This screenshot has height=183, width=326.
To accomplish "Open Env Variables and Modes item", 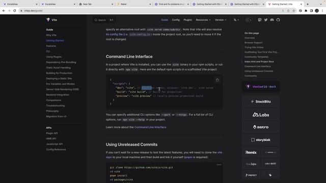I will (x=60, y=84).
